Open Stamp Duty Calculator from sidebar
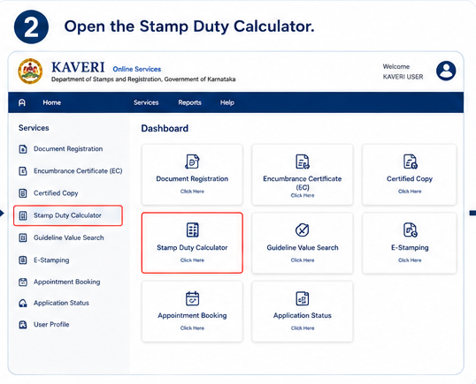This screenshot has width=476, height=384. [x=68, y=215]
